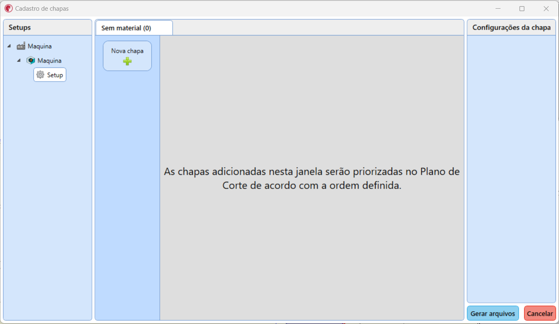The height and width of the screenshot is (324, 559).
Task: Click the Cadastro de chapas window title
Action: click(42, 8)
